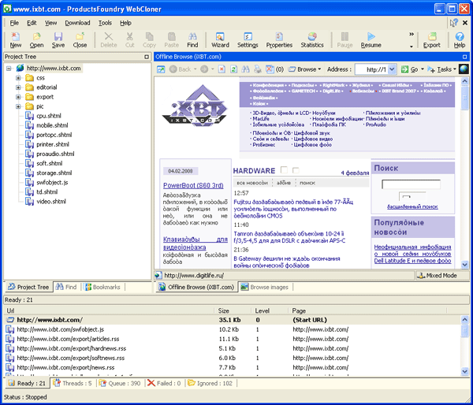Open the Download menu
Screen dimensions: 473x405
[x=77, y=23]
